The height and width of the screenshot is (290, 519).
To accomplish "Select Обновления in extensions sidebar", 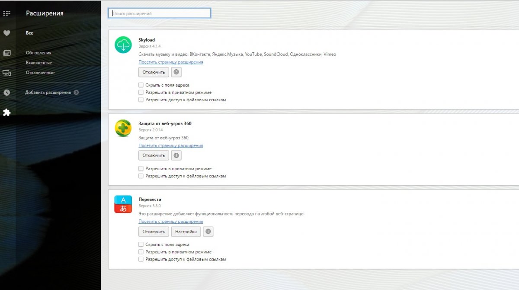I will click(38, 53).
